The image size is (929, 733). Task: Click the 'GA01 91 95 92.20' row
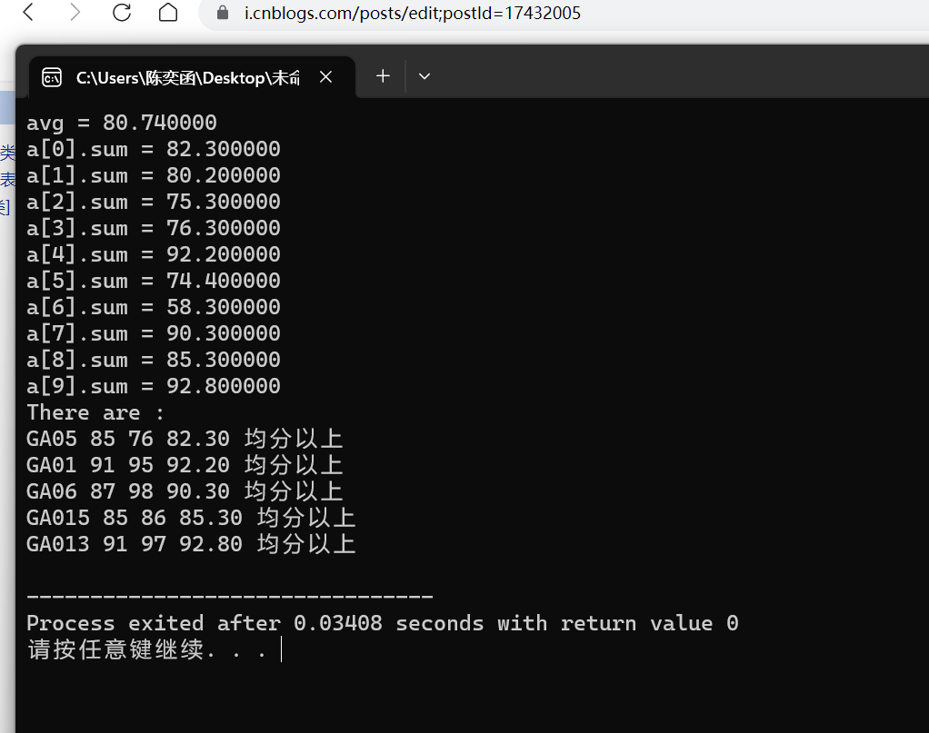pos(185,465)
